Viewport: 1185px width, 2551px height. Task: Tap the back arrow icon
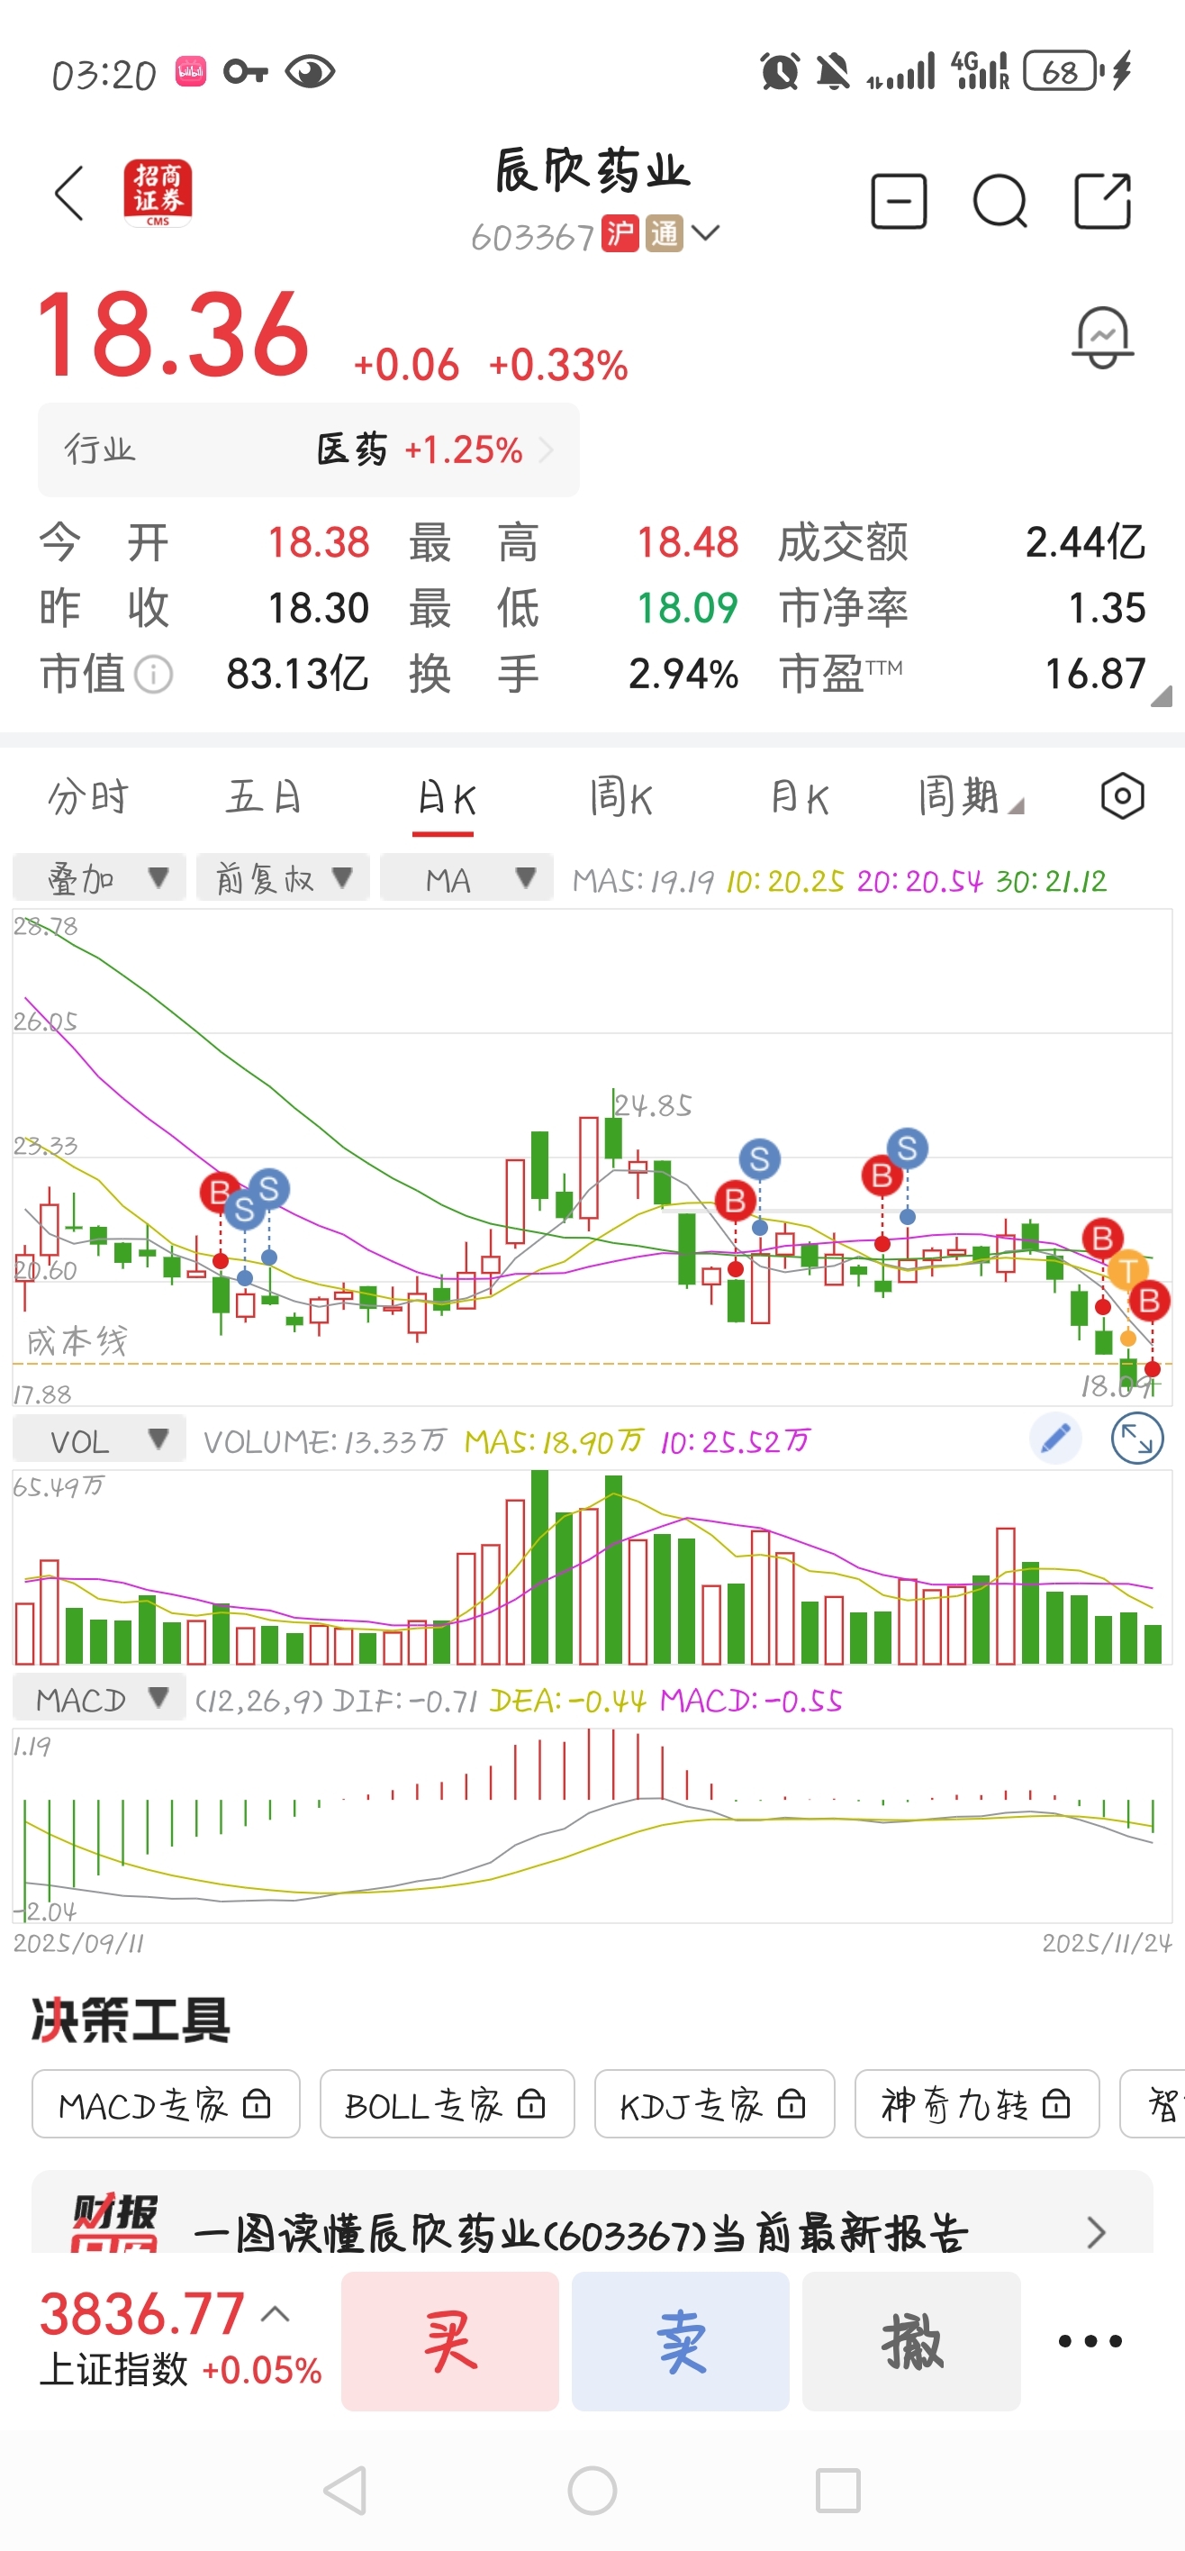[69, 194]
